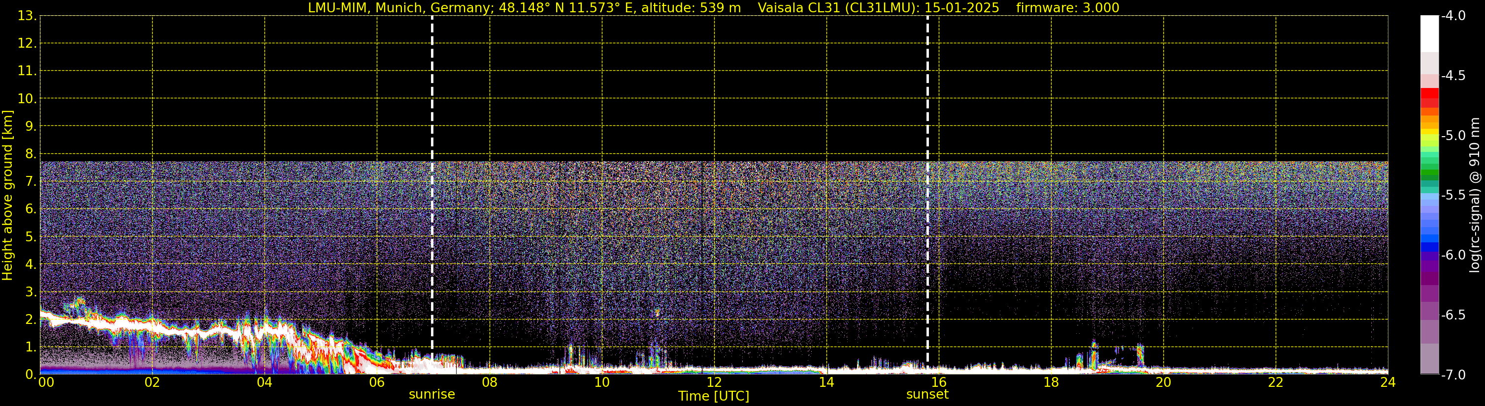Image resolution: width=1485 pixels, height=406 pixels.
Task: Click the '5.' height axis tick label
Action: 31,237
